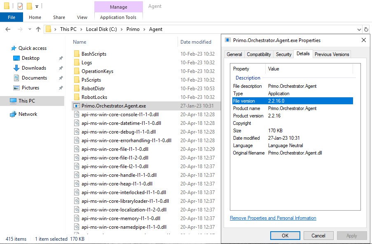Click the Primo breadcrumb segment

[133, 29]
